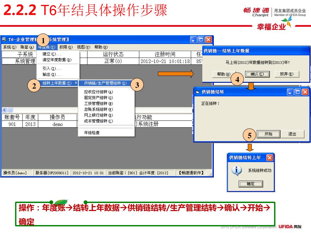Maximize the T6 系统管理 main window

coord(201,40)
